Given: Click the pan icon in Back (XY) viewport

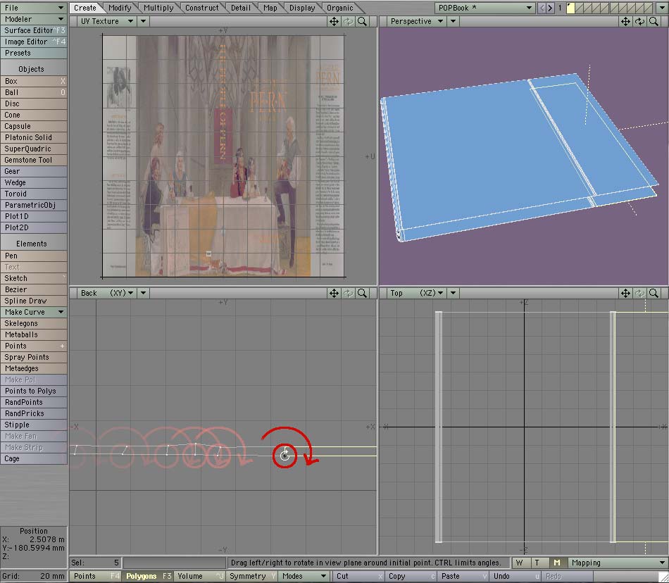Looking at the screenshot, I should tap(334, 293).
